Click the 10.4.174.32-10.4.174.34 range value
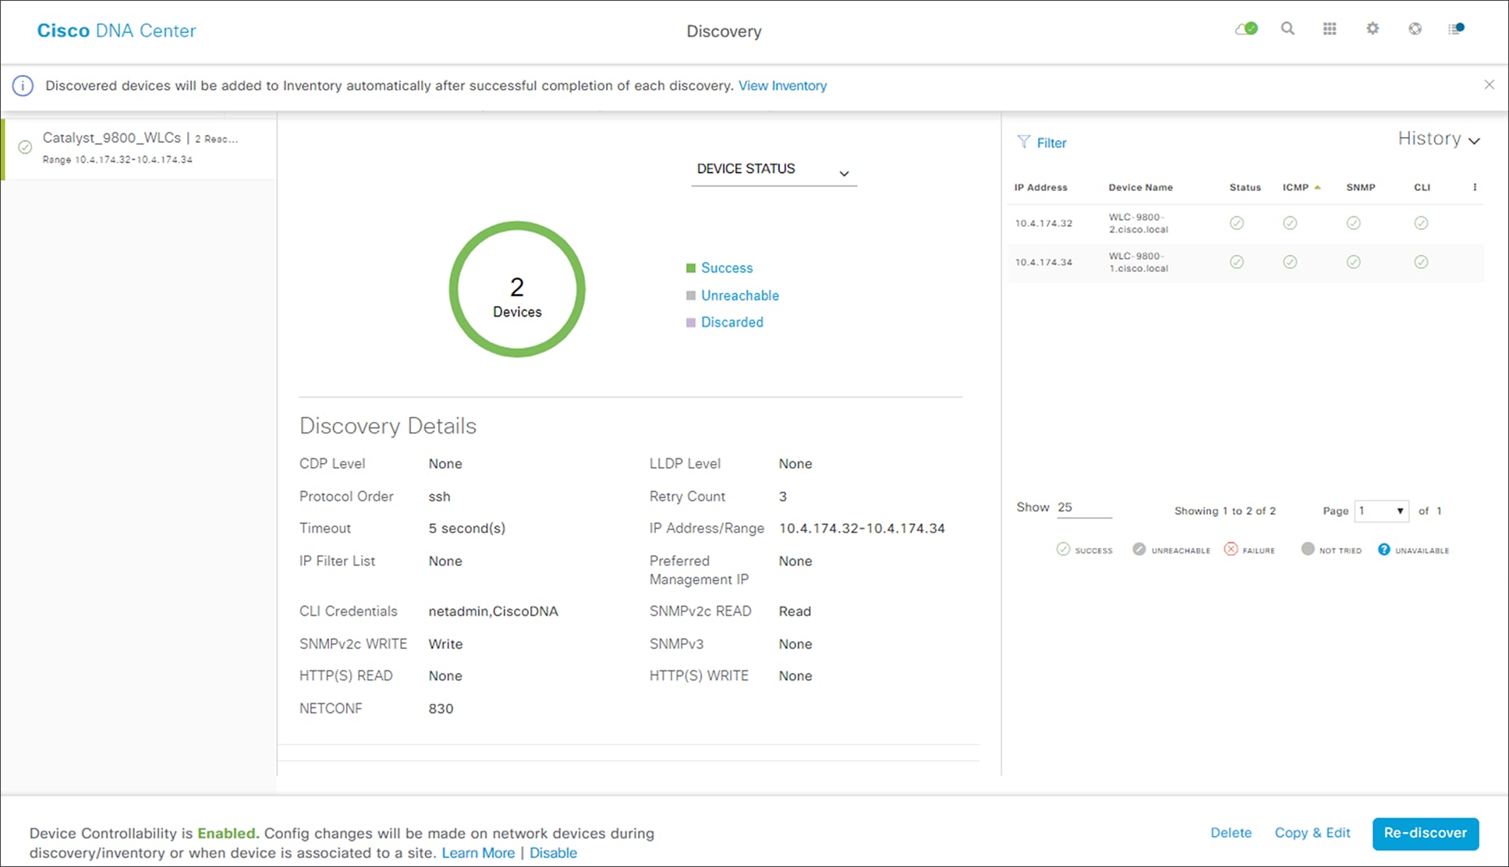1509x867 pixels. click(x=862, y=528)
